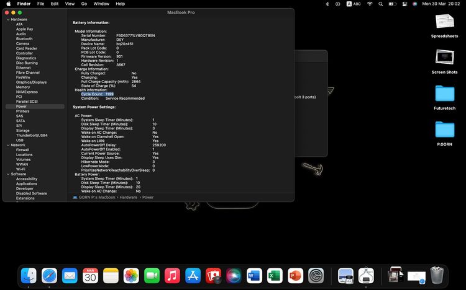Screen dimensions: 466x290
Task: Show date and time notification panel
Action: [x=441, y=4]
